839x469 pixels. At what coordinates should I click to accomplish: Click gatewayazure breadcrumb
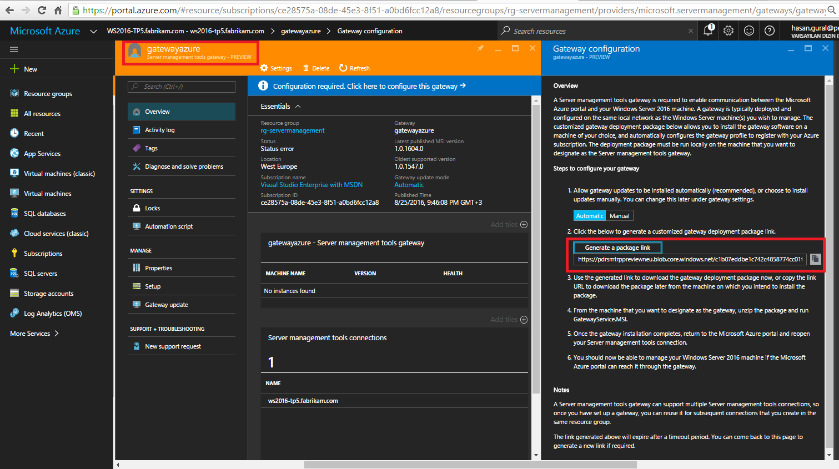300,31
